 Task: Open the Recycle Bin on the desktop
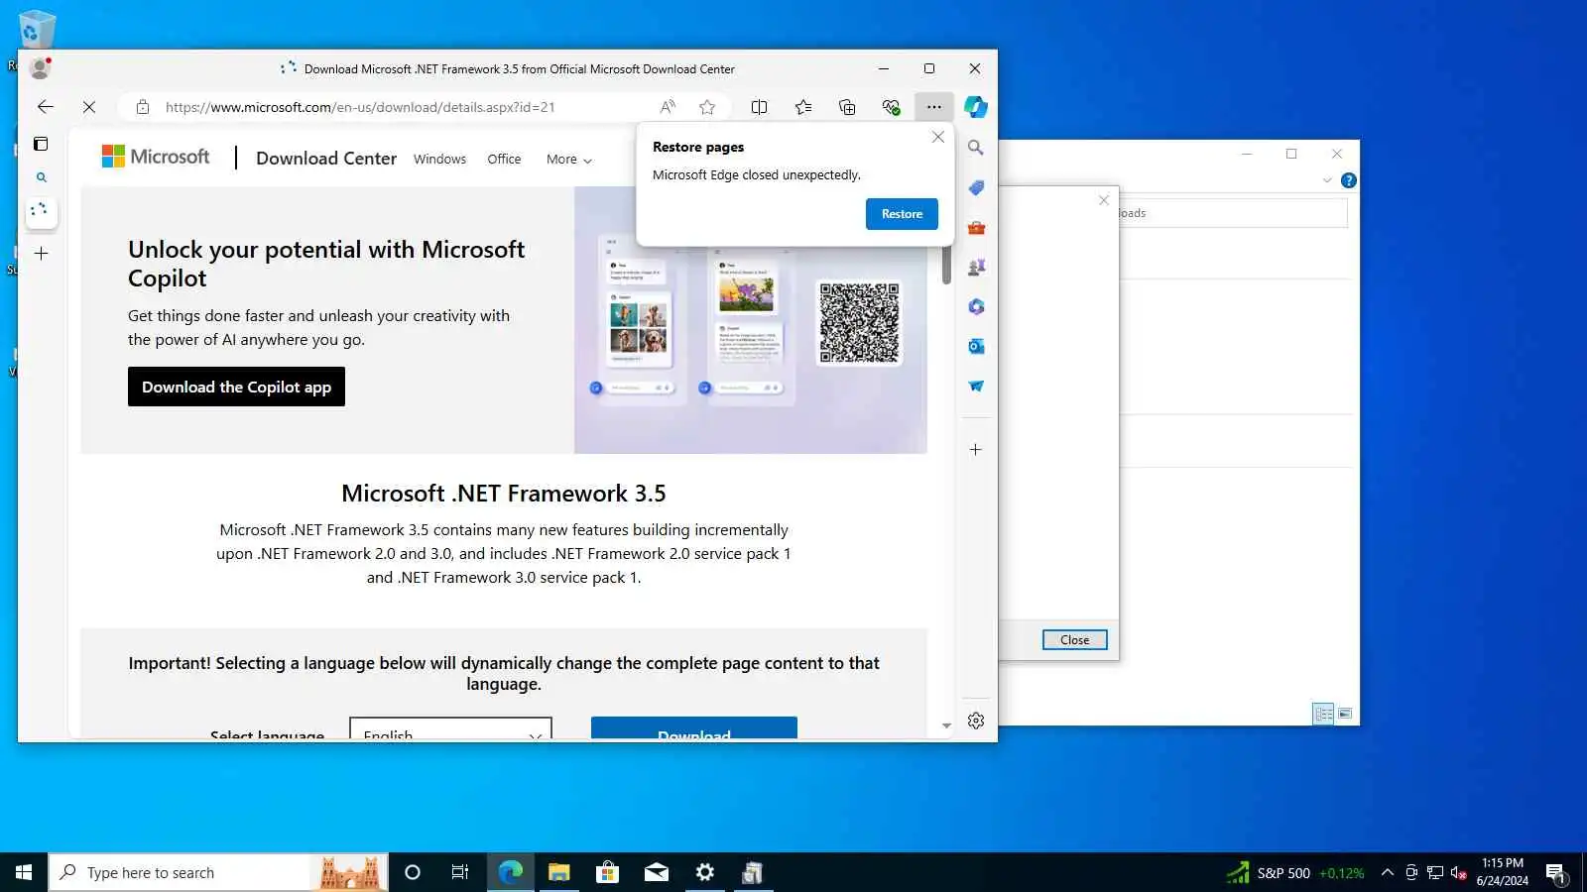[x=36, y=30]
